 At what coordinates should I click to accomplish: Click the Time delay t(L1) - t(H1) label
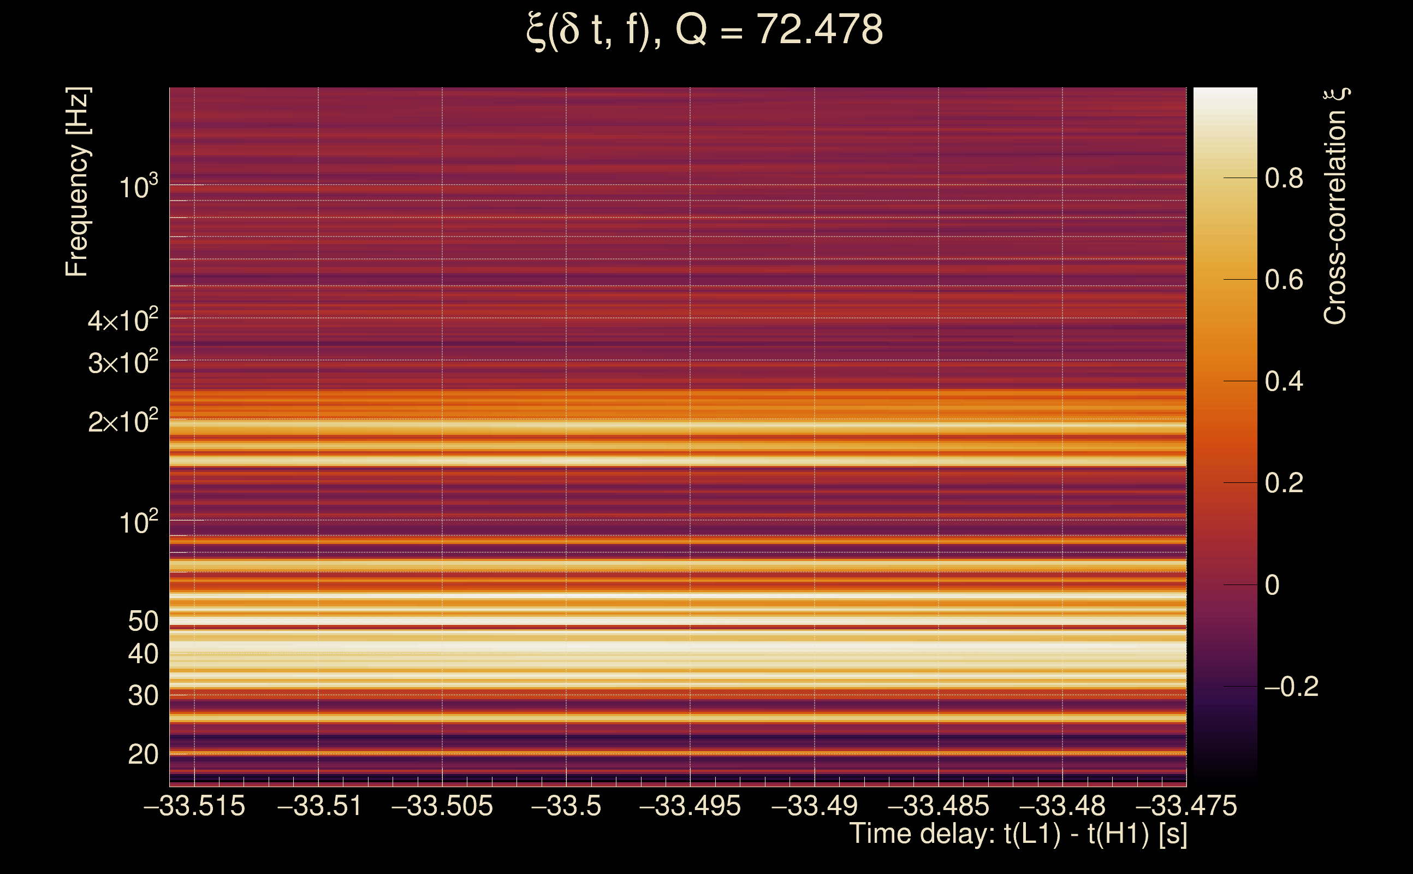pos(1018,834)
